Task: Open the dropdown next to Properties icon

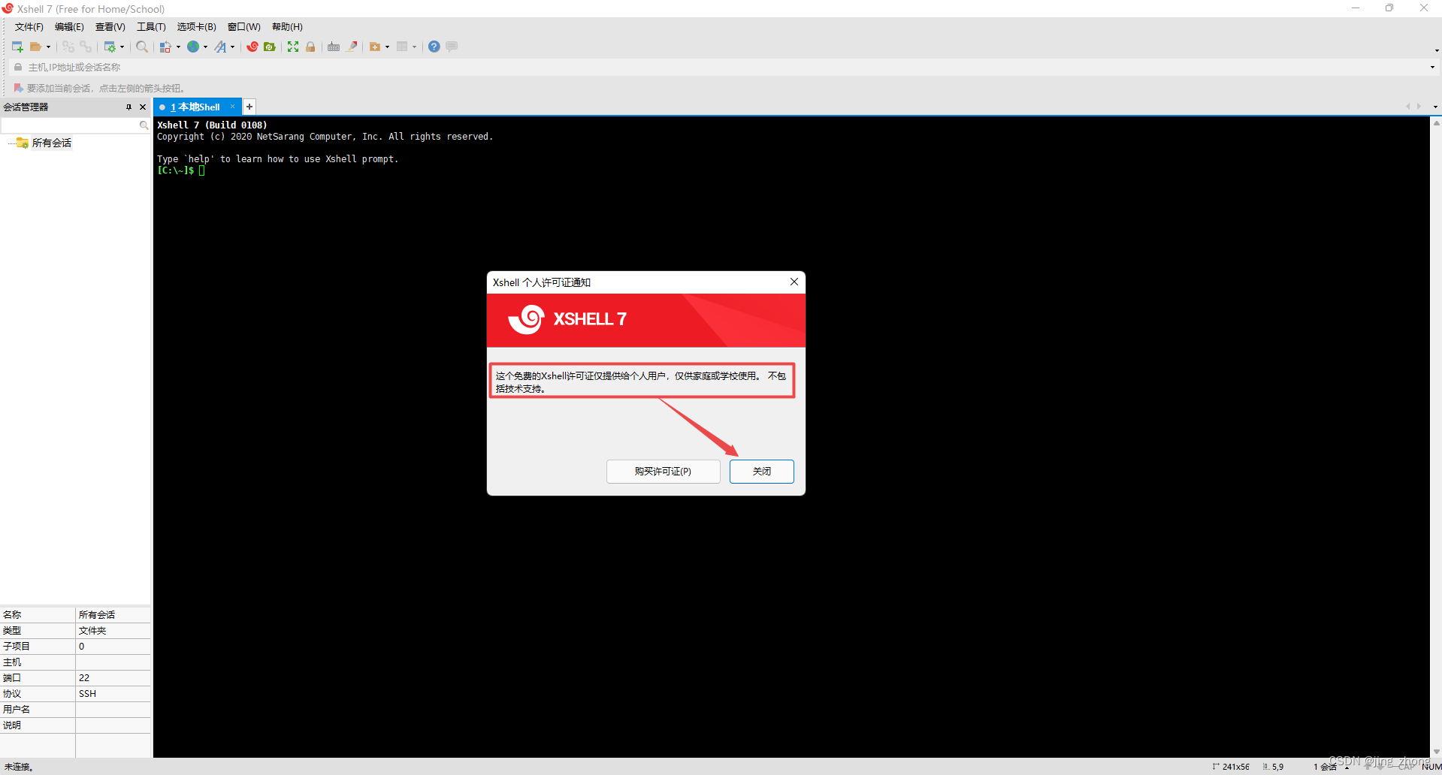Action: tap(122, 47)
